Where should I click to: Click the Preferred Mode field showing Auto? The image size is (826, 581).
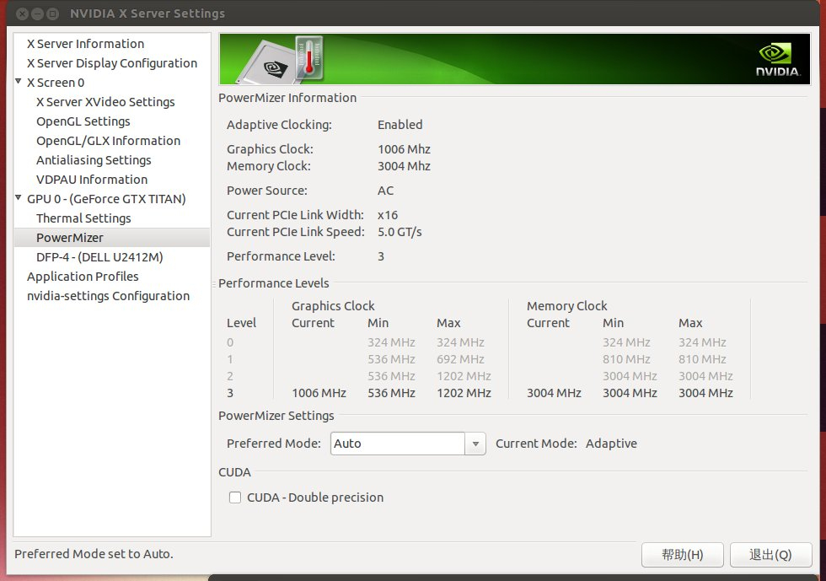pyautogui.click(x=398, y=444)
